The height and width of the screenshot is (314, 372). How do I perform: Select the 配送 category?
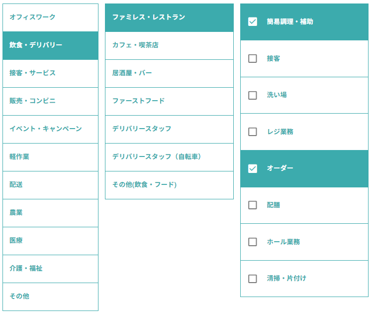tap(50, 185)
